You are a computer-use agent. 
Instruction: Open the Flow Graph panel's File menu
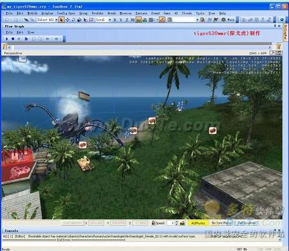coord(9,32)
